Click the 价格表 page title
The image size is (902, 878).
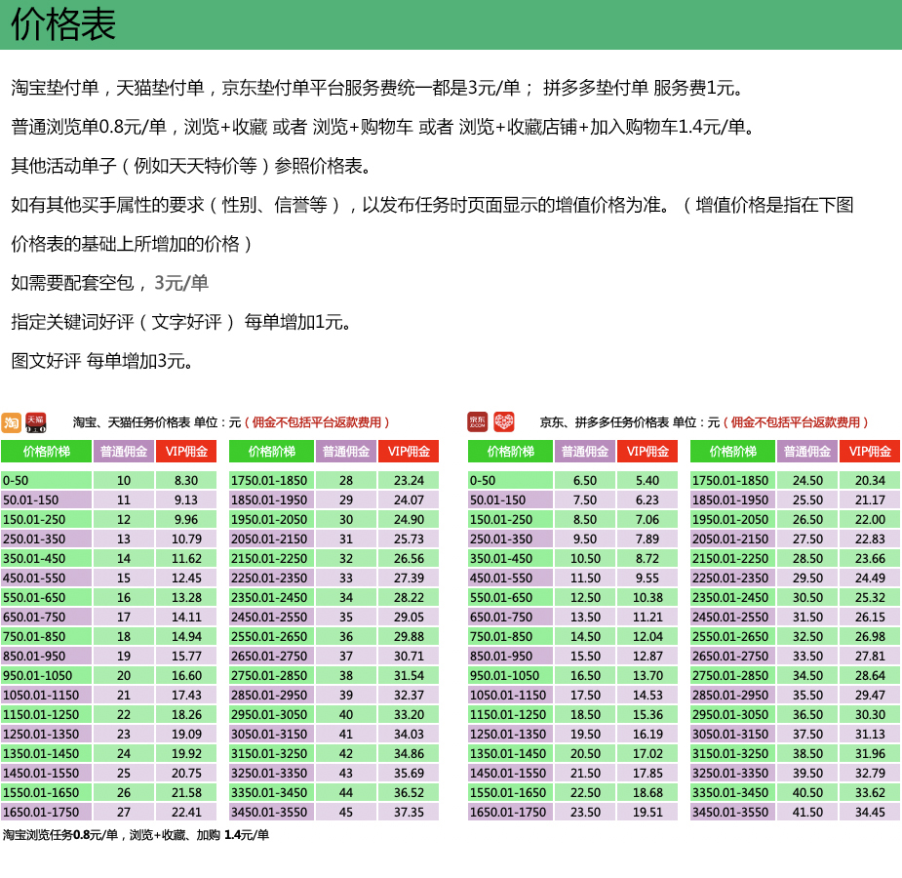pyautogui.click(x=63, y=24)
